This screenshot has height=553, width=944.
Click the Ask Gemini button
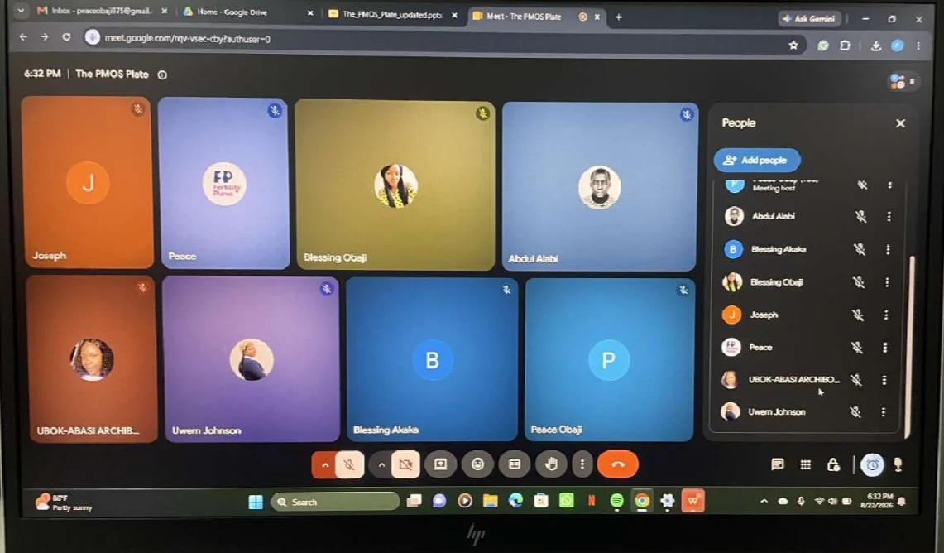pos(808,19)
